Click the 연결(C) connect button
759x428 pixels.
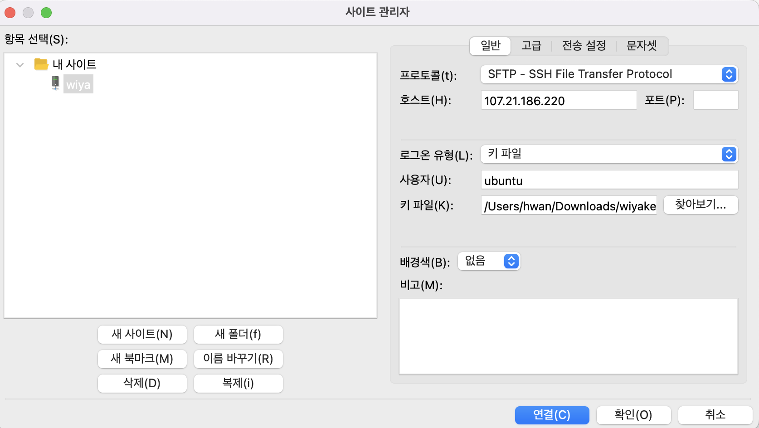(552, 415)
